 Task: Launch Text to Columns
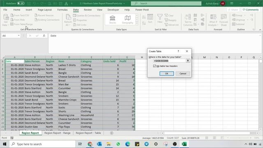point(188,20)
